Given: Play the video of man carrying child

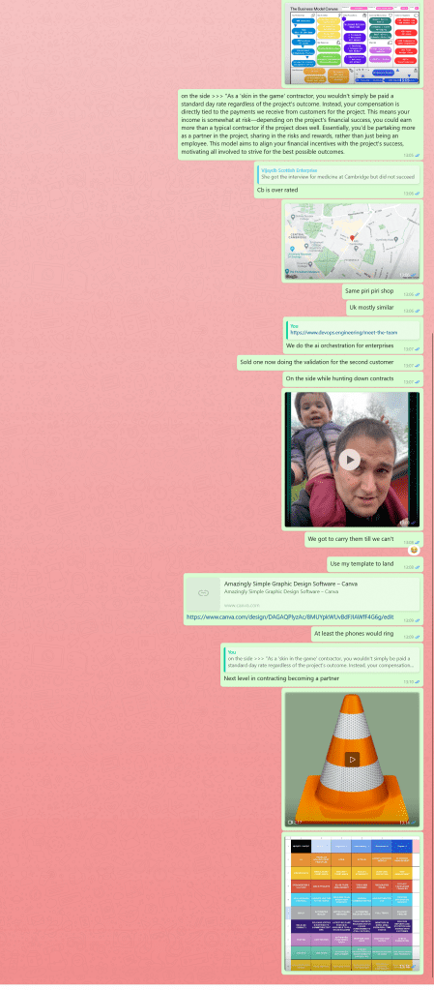Looking at the screenshot, I should pyautogui.click(x=349, y=459).
